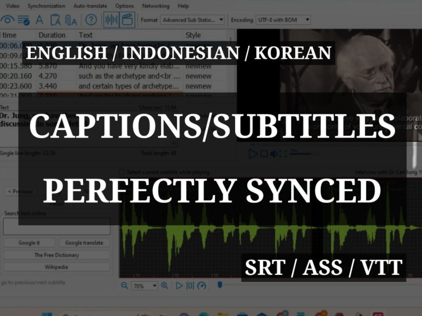The height and width of the screenshot is (316, 422).
Task: Click the question mark help icon
Action: pyautogui.click(x=91, y=20)
